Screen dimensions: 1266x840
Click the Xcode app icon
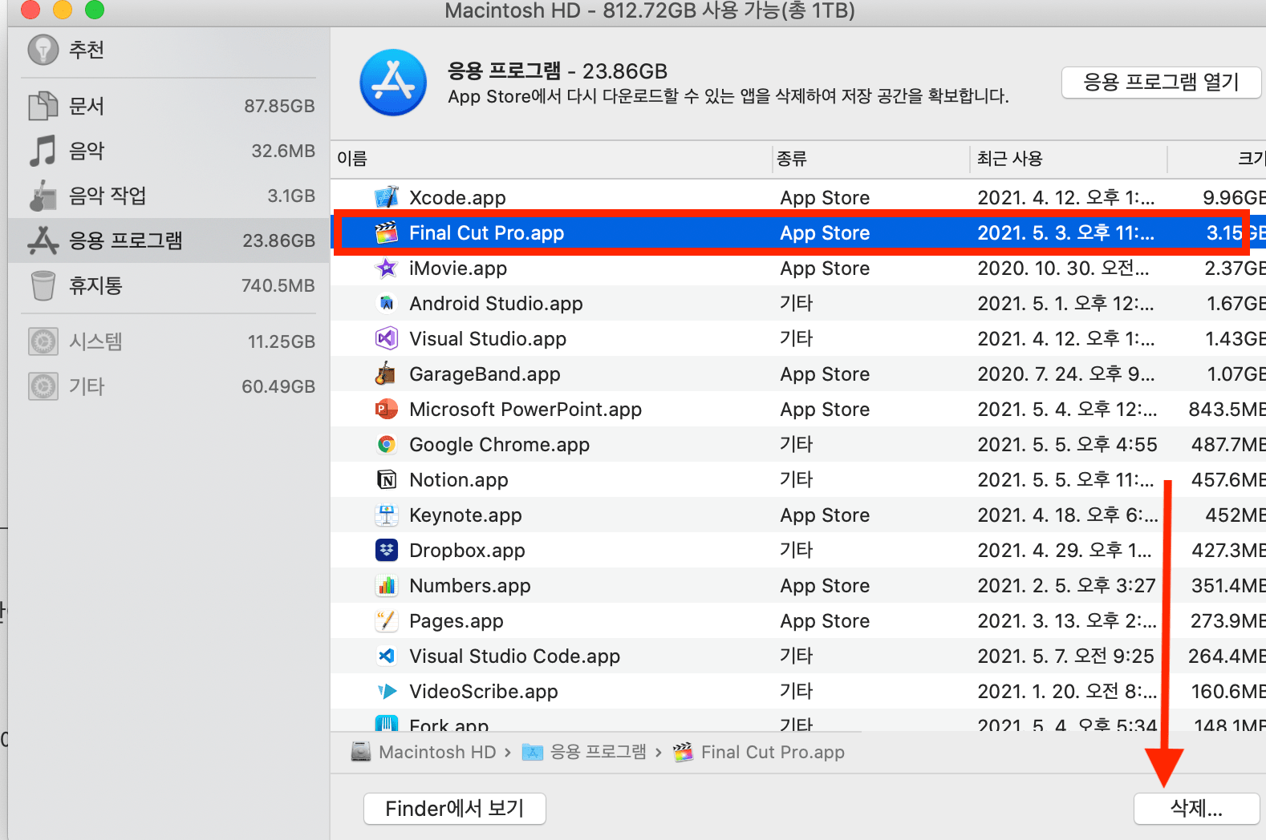pos(387,197)
